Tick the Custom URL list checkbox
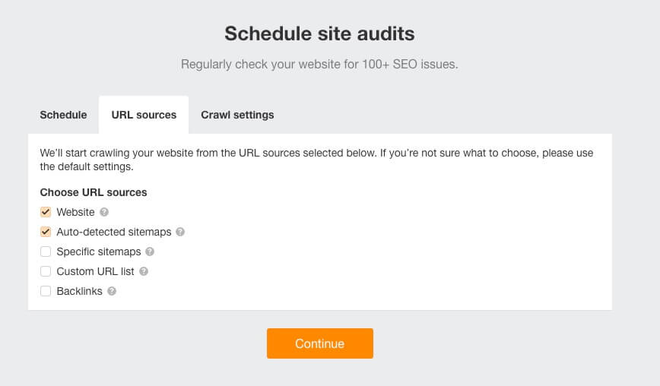This screenshot has width=660, height=386. pos(46,271)
